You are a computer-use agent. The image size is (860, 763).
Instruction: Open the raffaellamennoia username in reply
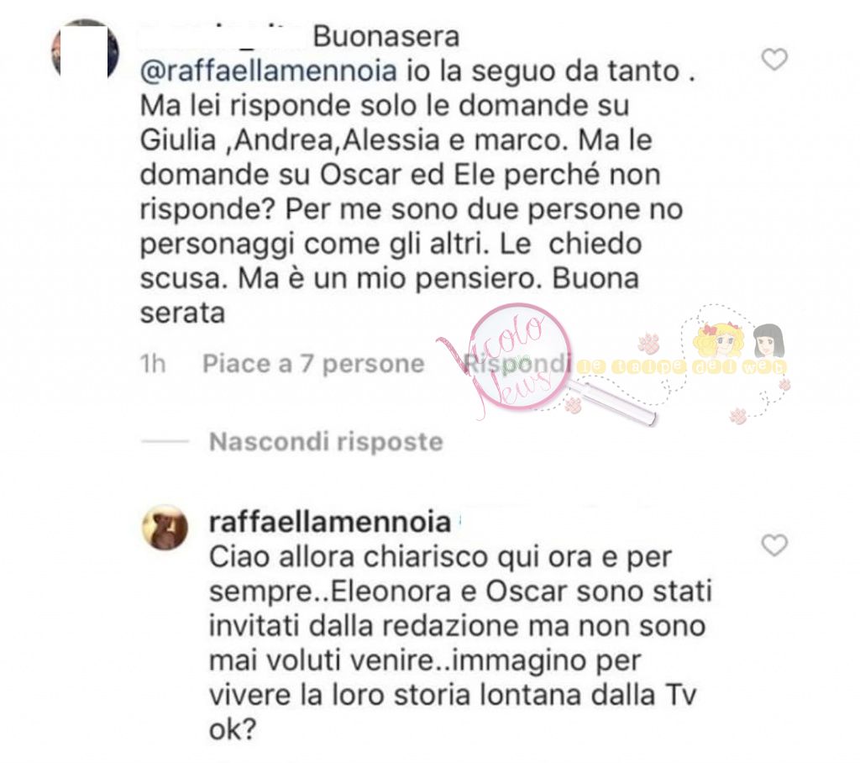[x=329, y=522]
